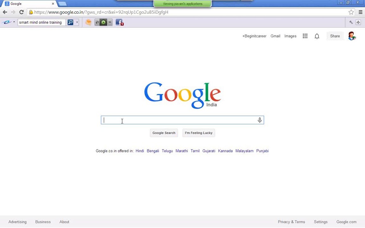Open the notifications bell
The image size is (365, 228).
tap(317, 36)
